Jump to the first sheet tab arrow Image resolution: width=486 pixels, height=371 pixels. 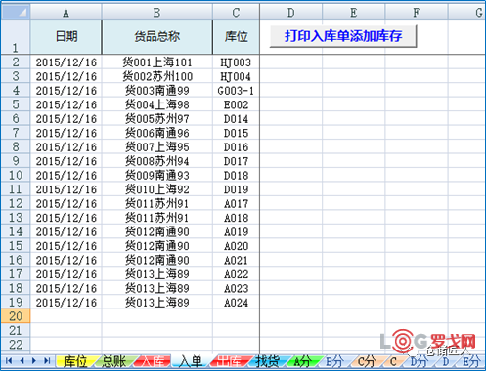(9, 360)
